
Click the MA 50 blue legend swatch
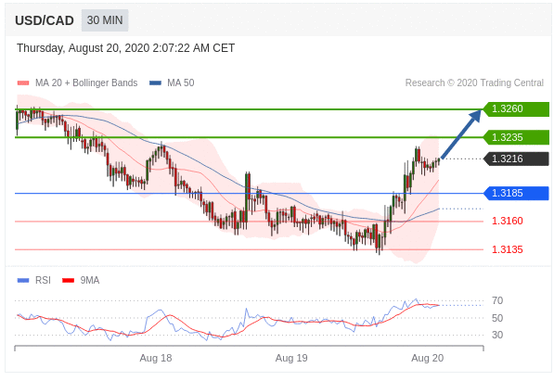pos(155,83)
